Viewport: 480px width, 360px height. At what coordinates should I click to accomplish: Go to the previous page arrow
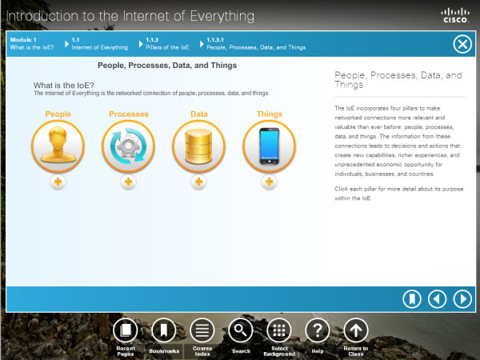click(437, 299)
